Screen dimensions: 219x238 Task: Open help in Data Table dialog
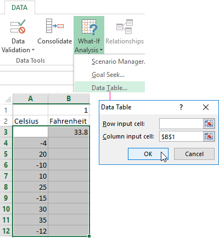pyautogui.click(x=181, y=107)
